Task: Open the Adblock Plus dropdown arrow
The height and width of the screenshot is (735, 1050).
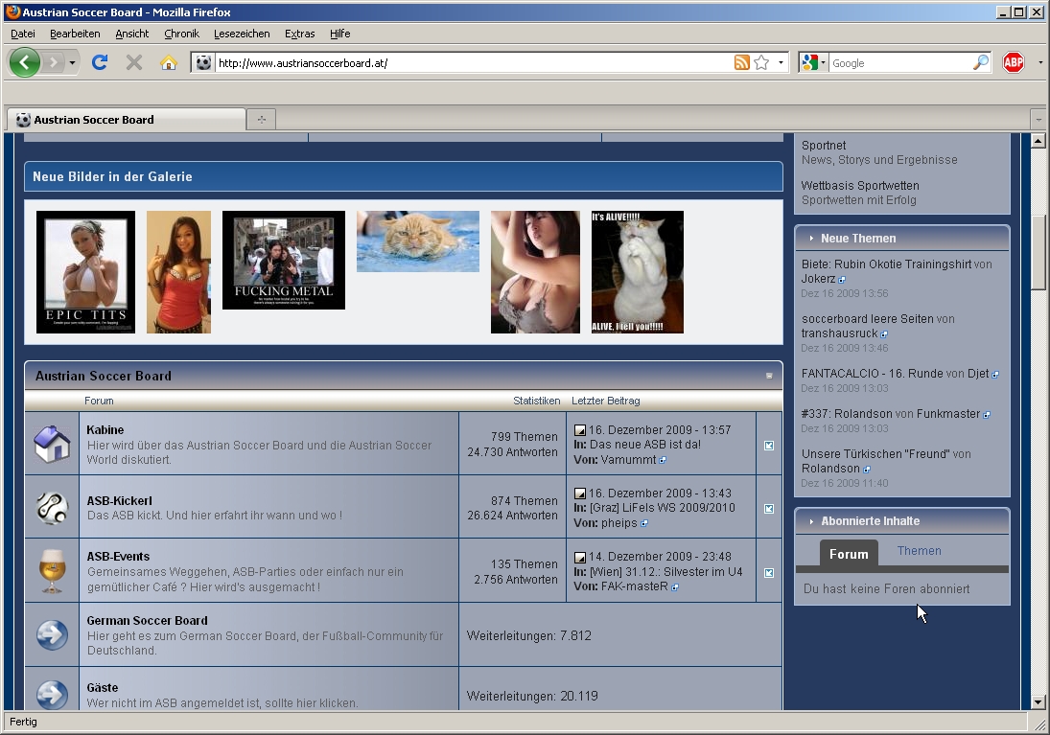Action: click(x=1040, y=63)
